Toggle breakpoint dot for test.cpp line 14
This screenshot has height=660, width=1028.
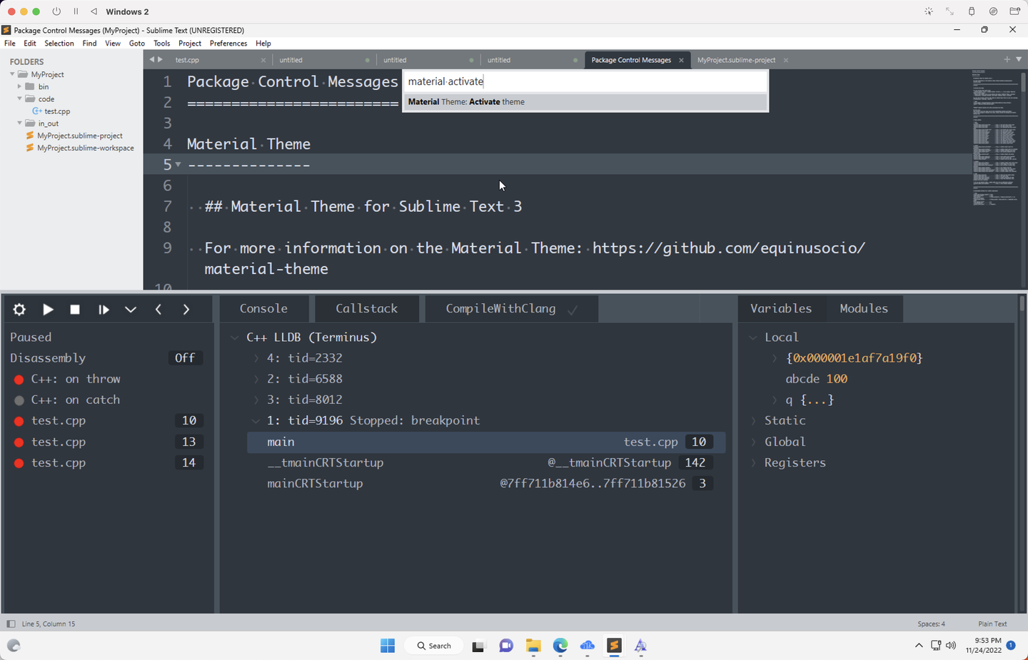[19, 463]
